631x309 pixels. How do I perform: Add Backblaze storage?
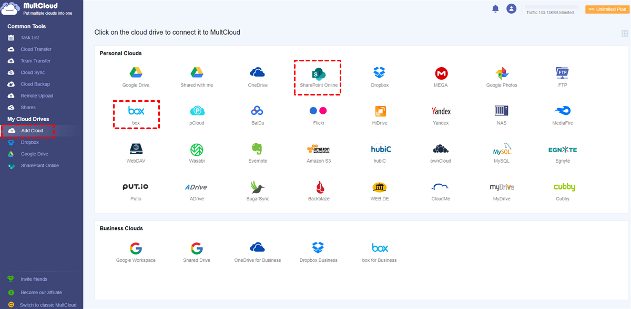tap(319, 190)
